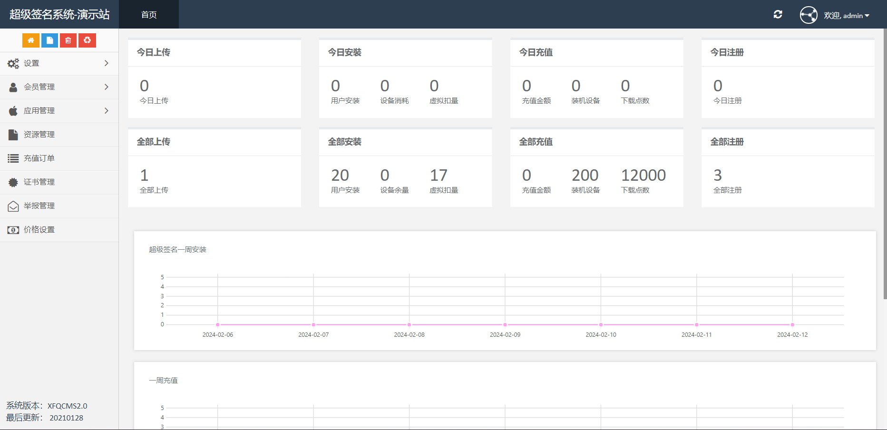Click the 今日注册 card heading
Image resolution: width=887 pixels, height=430 pixels.
(x=727, y=52)
